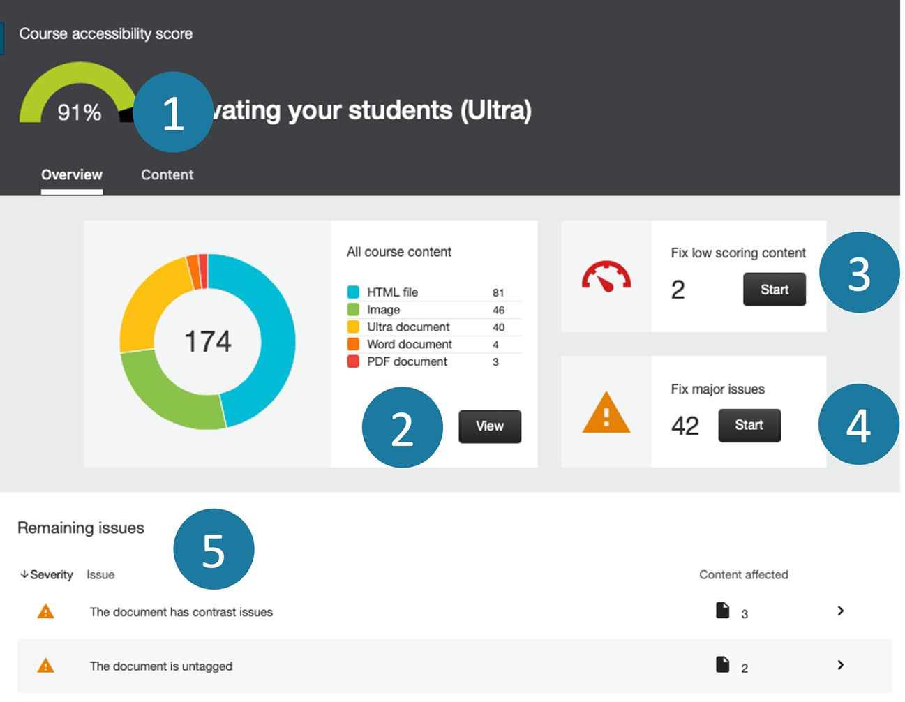
Task: Click the red gauge low-score icon
Action: point(606,276)
